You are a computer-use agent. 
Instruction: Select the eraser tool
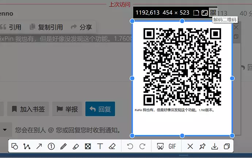(x=112, y=146)
